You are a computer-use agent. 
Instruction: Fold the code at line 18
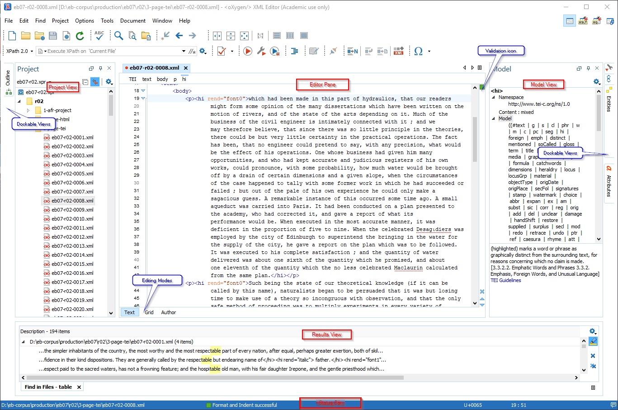point(143,90)
